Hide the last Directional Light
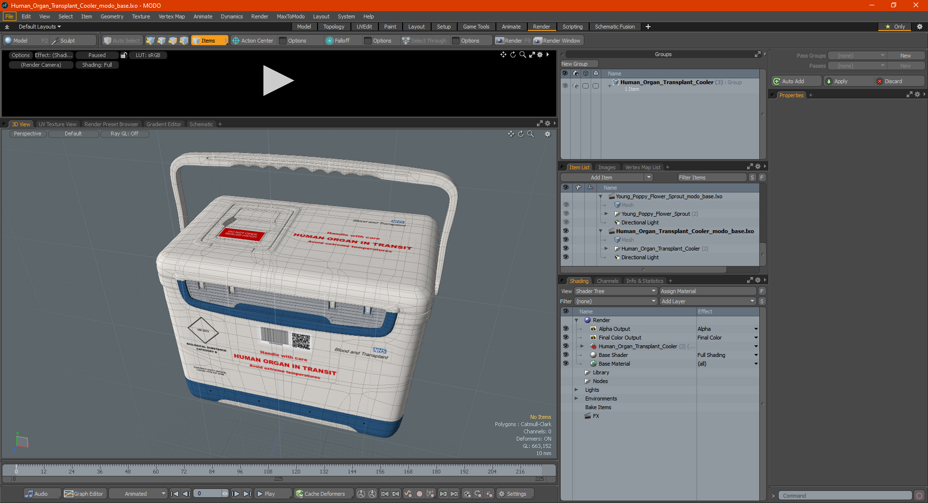928x503 pixels. pyautogui.click(x=565, y=257)
